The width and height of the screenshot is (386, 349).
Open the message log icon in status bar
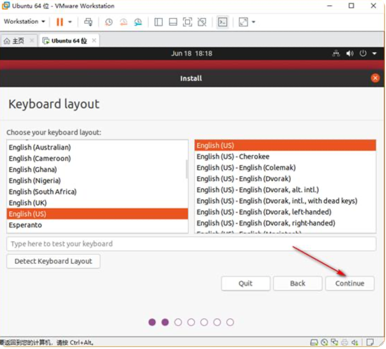pyautogui.click(x=370, y=342)
